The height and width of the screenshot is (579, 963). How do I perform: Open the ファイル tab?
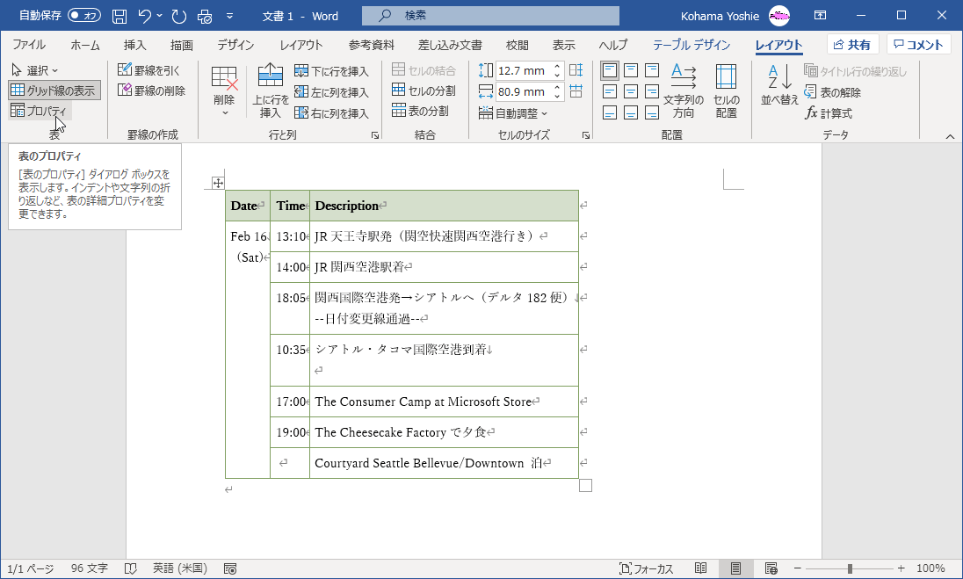pyautogui.click(x=28, y=45)
